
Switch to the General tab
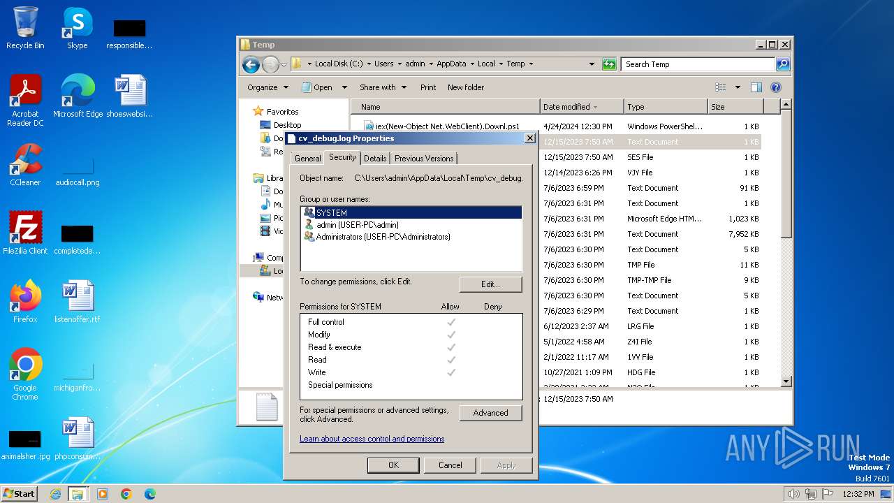click(x=307, y=159)
